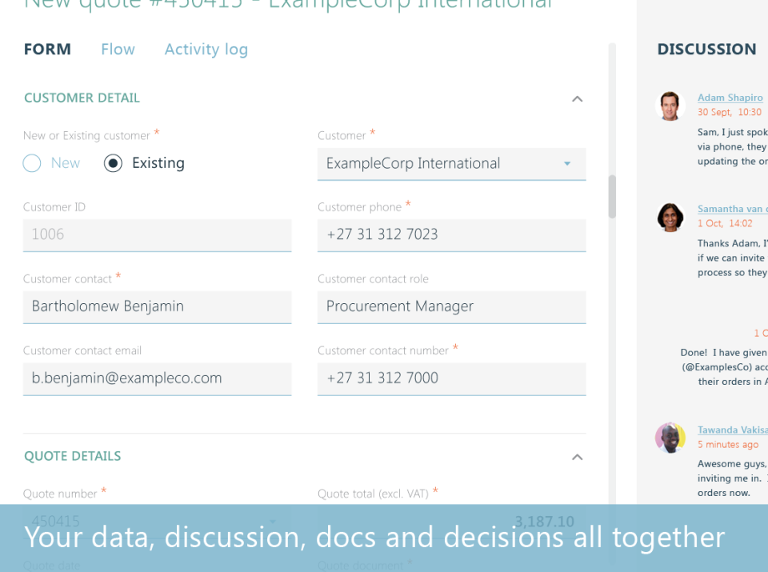The image size is (768, 572).
Task: Open Tawanda Vakisa's profile link
Action: (x=730, y=430)
